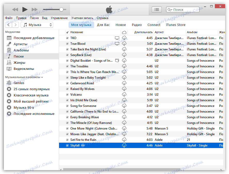229x174 pixels.
Task: Select Песни in the sidebar
Action: (31, 56)
